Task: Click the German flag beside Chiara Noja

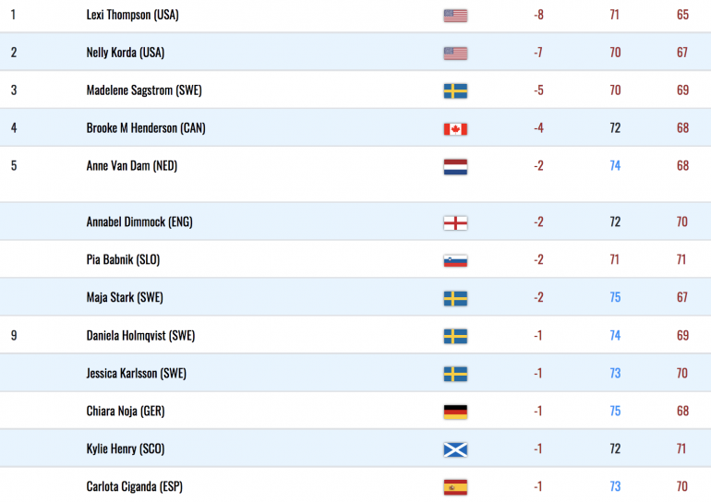Action: click(x=455, y=412)
